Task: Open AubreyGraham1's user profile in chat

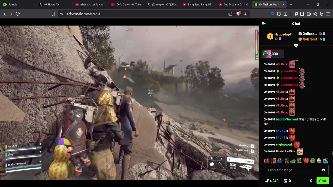Action: (x=287, y=119)
